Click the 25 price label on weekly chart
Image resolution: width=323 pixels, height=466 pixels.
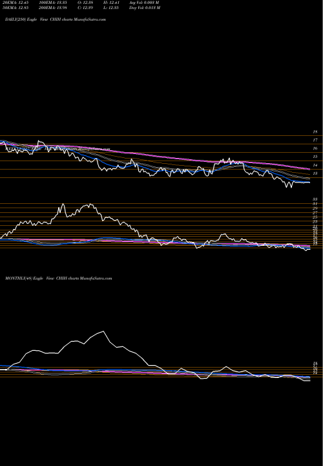click(x=315, y=217)
